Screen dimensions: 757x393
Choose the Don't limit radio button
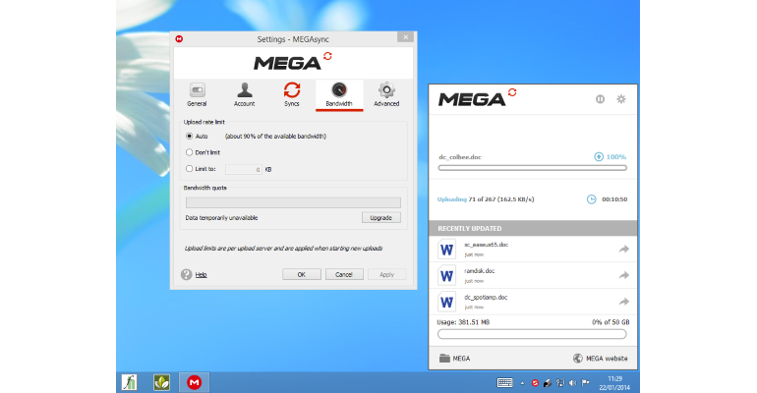(189, 152)
